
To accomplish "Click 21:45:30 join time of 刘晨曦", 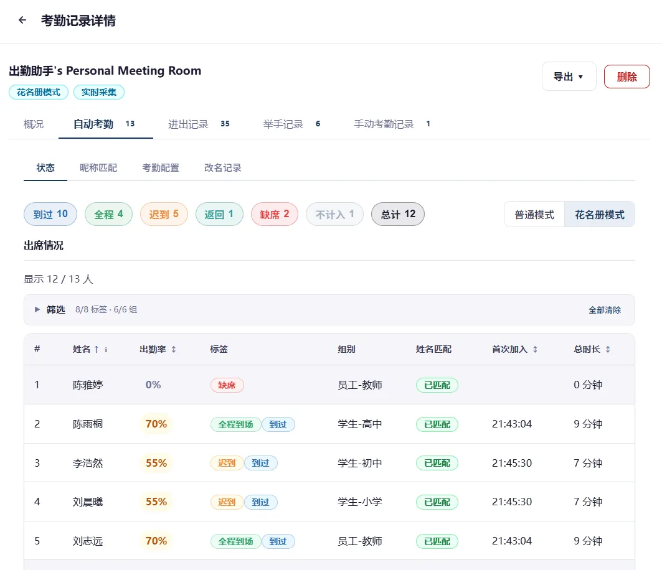I will (x=512, y=502).
